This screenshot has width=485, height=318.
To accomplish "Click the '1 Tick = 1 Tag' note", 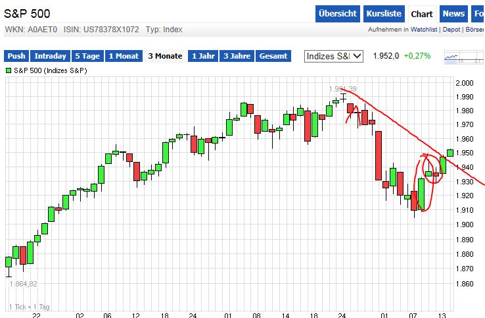I will [x=29, y=307].
